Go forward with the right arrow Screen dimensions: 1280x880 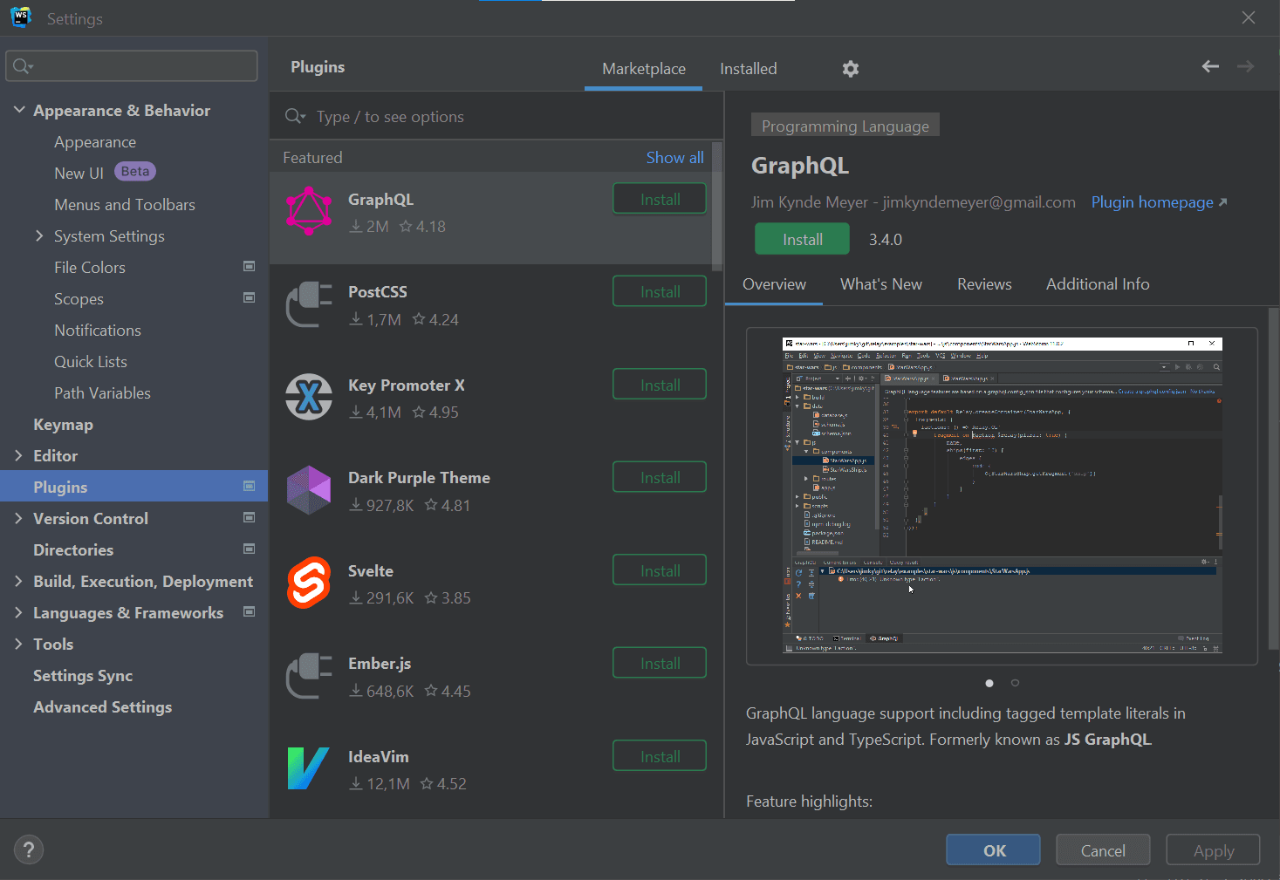[1245, 66]
